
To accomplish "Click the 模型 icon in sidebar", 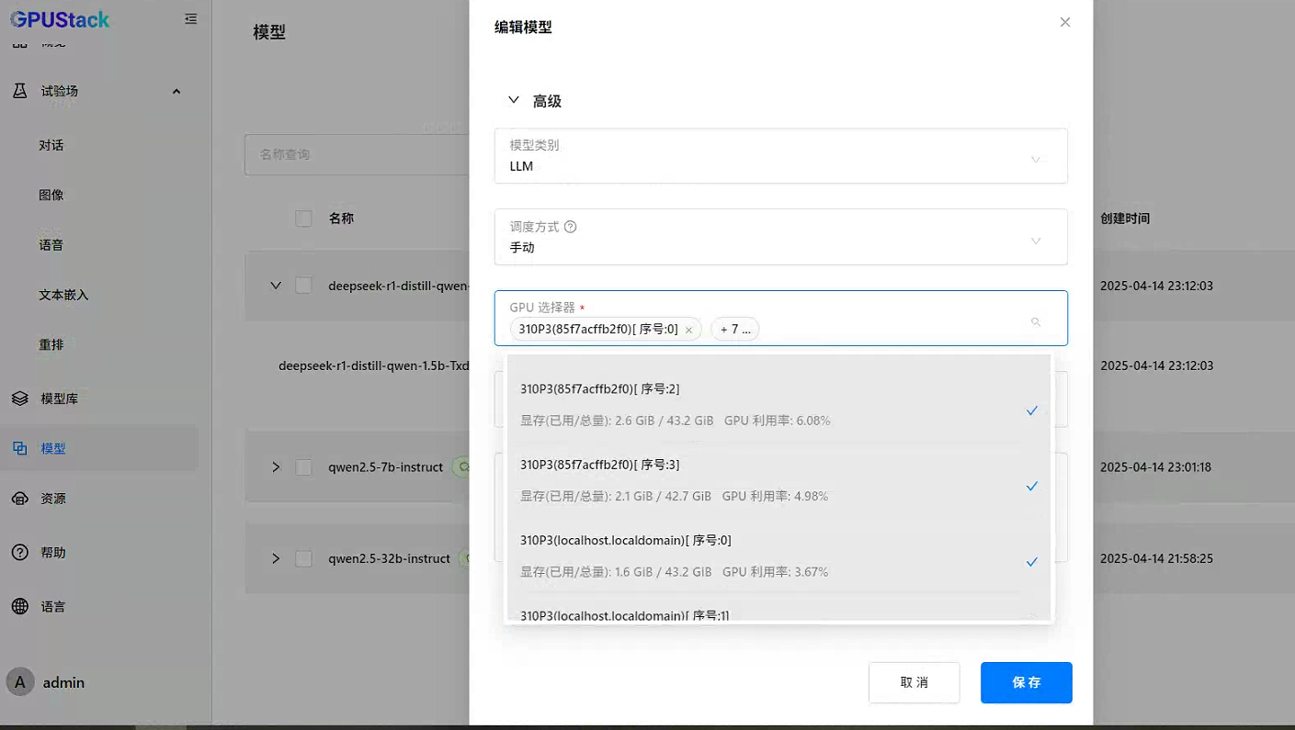I will point(19,448).
